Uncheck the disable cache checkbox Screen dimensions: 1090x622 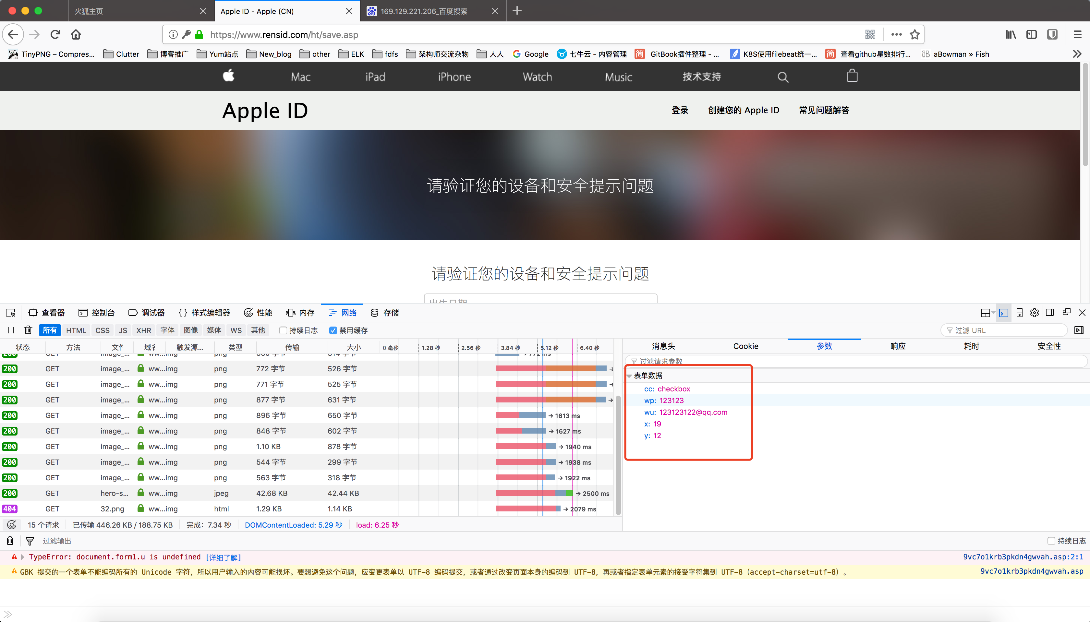coord(333,331)
